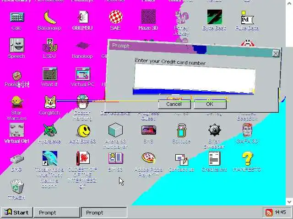The width and height of the screenshot is (293, 219).
Task: Click the desktop scrollbar up arrow
Action: coord(289,3)
